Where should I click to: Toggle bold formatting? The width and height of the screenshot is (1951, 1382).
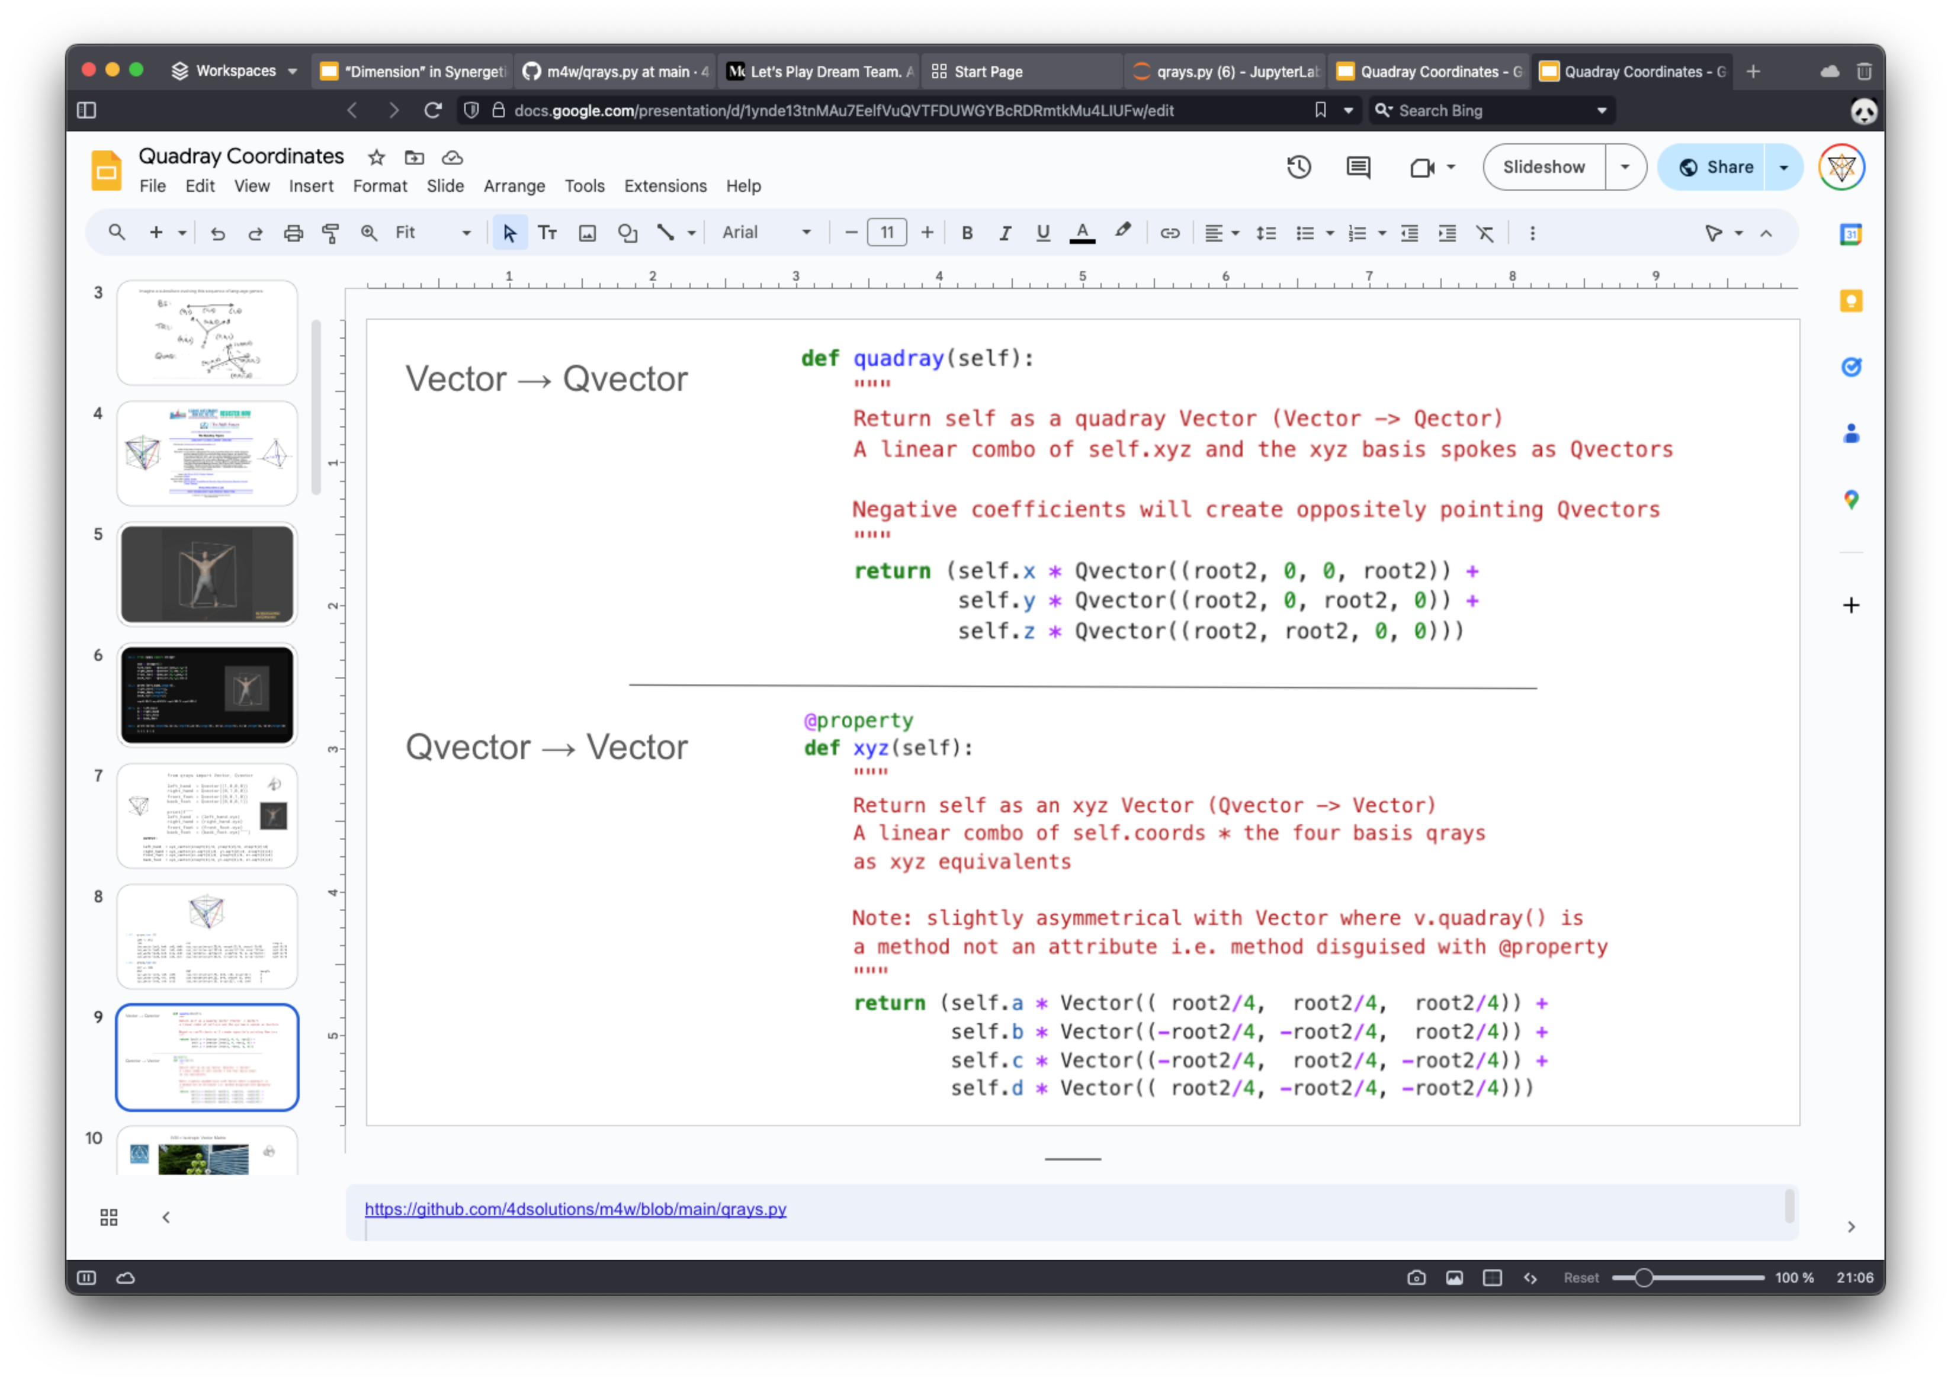point(967,232)
